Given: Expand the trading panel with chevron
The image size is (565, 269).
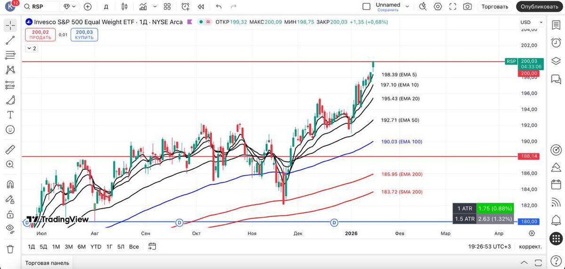Looking at the screenshot, I should [x=524, y=262].
